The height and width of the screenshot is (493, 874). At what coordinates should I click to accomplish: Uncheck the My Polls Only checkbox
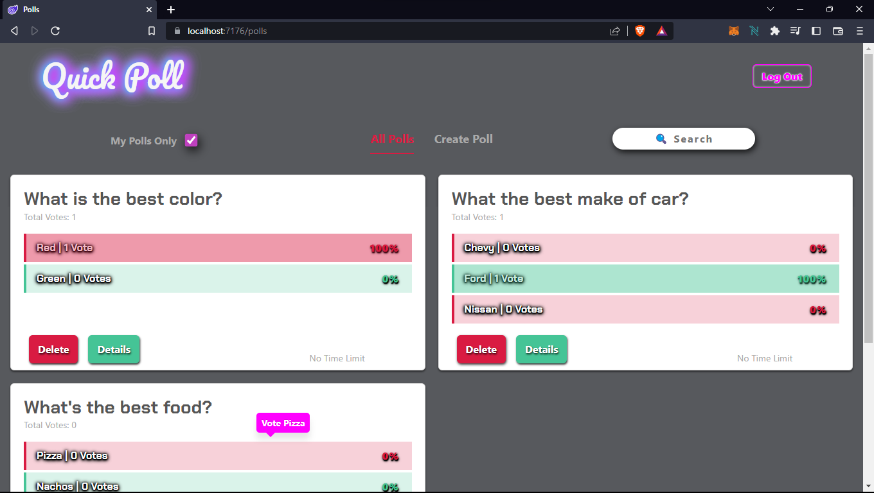click(x=192, y=141)
